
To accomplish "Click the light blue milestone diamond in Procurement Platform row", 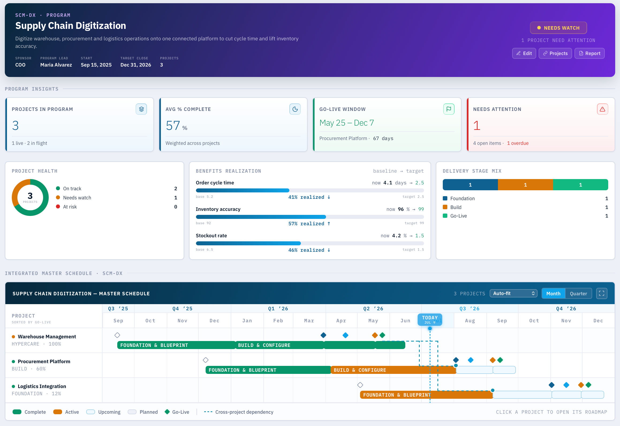I will tap(471, 360).
